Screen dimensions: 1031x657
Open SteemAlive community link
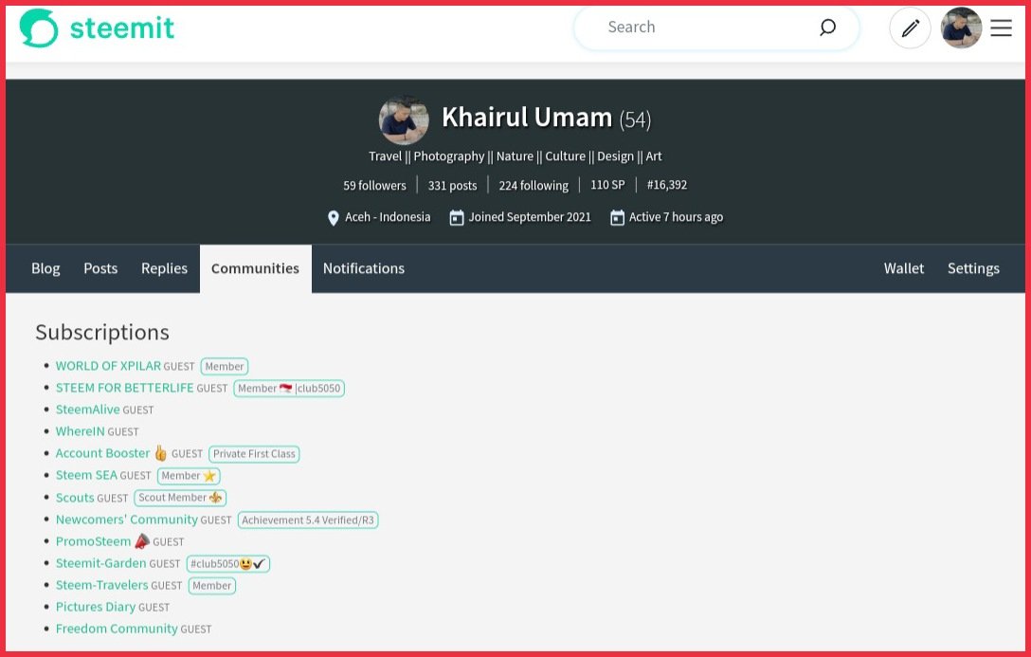click(x=88, y=409)
